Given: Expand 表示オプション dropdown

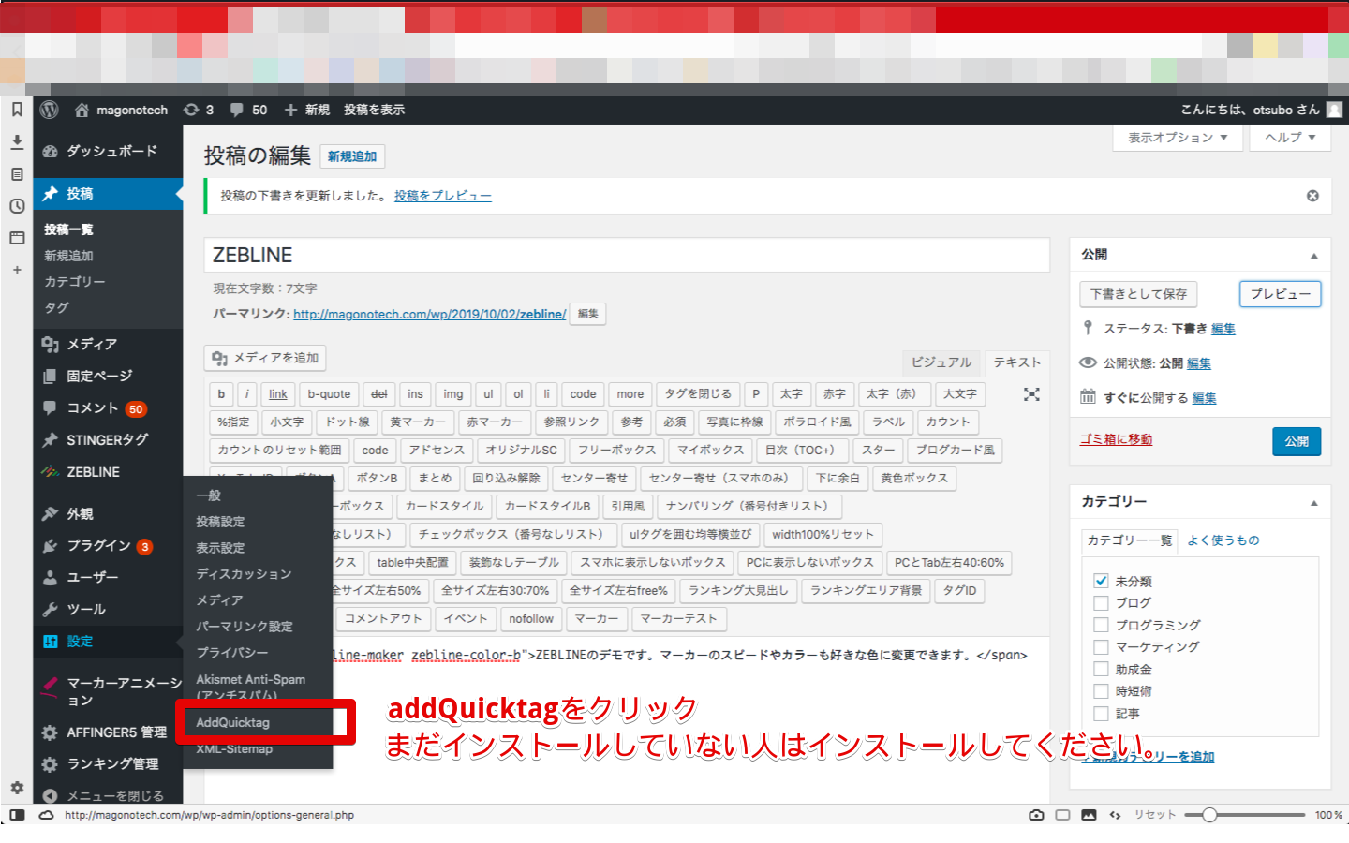Looking at the screenshot, I should [x=1178, y=138].
